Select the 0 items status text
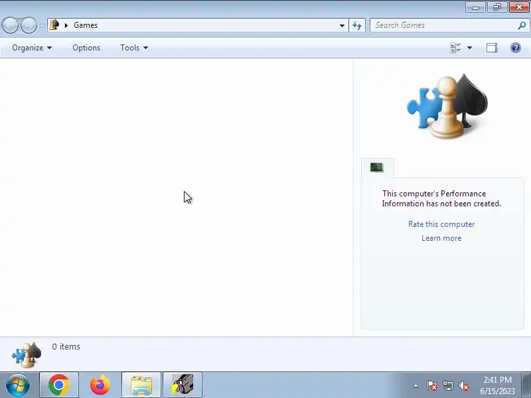The image size is (531, 398). (x=66, y=346)
